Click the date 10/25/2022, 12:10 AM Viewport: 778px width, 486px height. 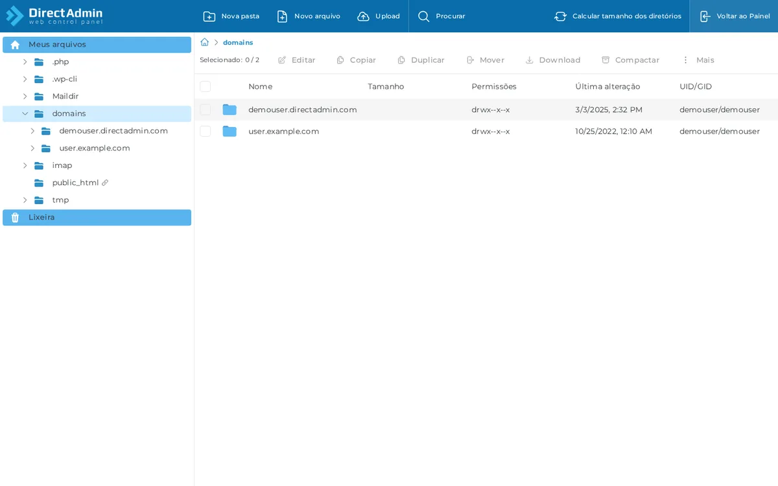point(614,131)
